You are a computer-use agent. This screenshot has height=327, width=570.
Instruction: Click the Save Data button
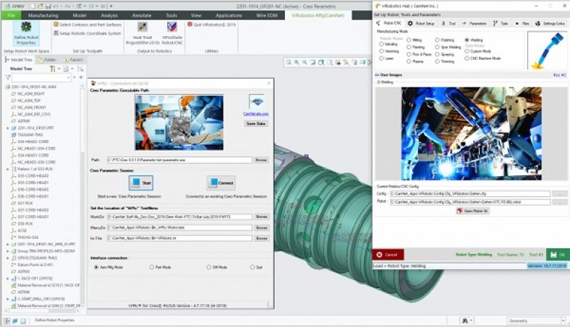(256, 123)
